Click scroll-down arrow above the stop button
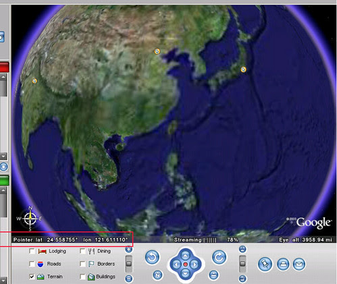Viewport: 337px width, 284px height. (x=3, y=156)
